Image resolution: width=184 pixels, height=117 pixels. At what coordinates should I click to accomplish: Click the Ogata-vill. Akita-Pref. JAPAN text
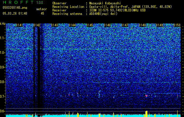tap(114, 7)
